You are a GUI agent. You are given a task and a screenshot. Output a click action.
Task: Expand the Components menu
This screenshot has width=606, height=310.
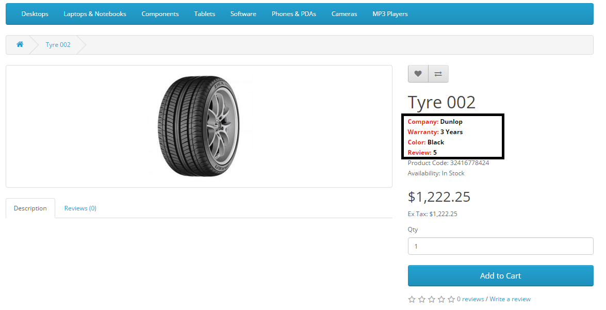[160, 14]
